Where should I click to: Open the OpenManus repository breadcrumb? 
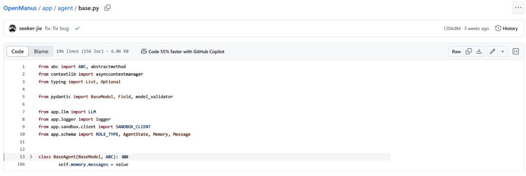(x=20, y=8)
